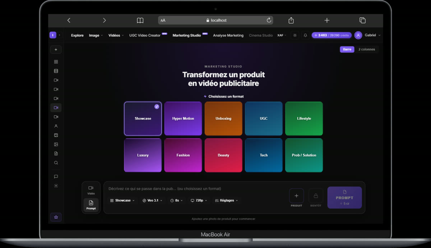Expand the sidebar with the chevron beside the logo
The height and width of the screenshot is (248, 431).
tap(60, 35)
